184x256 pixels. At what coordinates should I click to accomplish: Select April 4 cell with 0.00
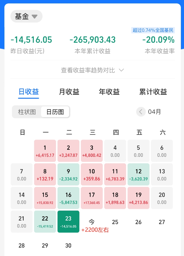pos(115,151)
